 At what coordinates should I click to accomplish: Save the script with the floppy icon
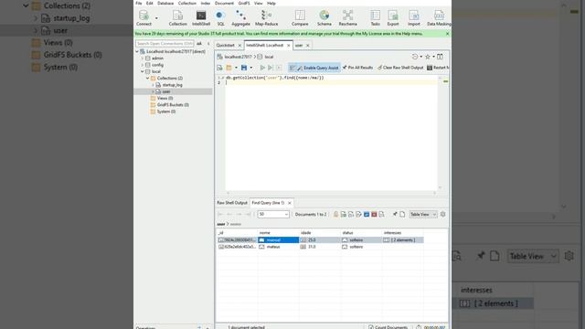244,68
